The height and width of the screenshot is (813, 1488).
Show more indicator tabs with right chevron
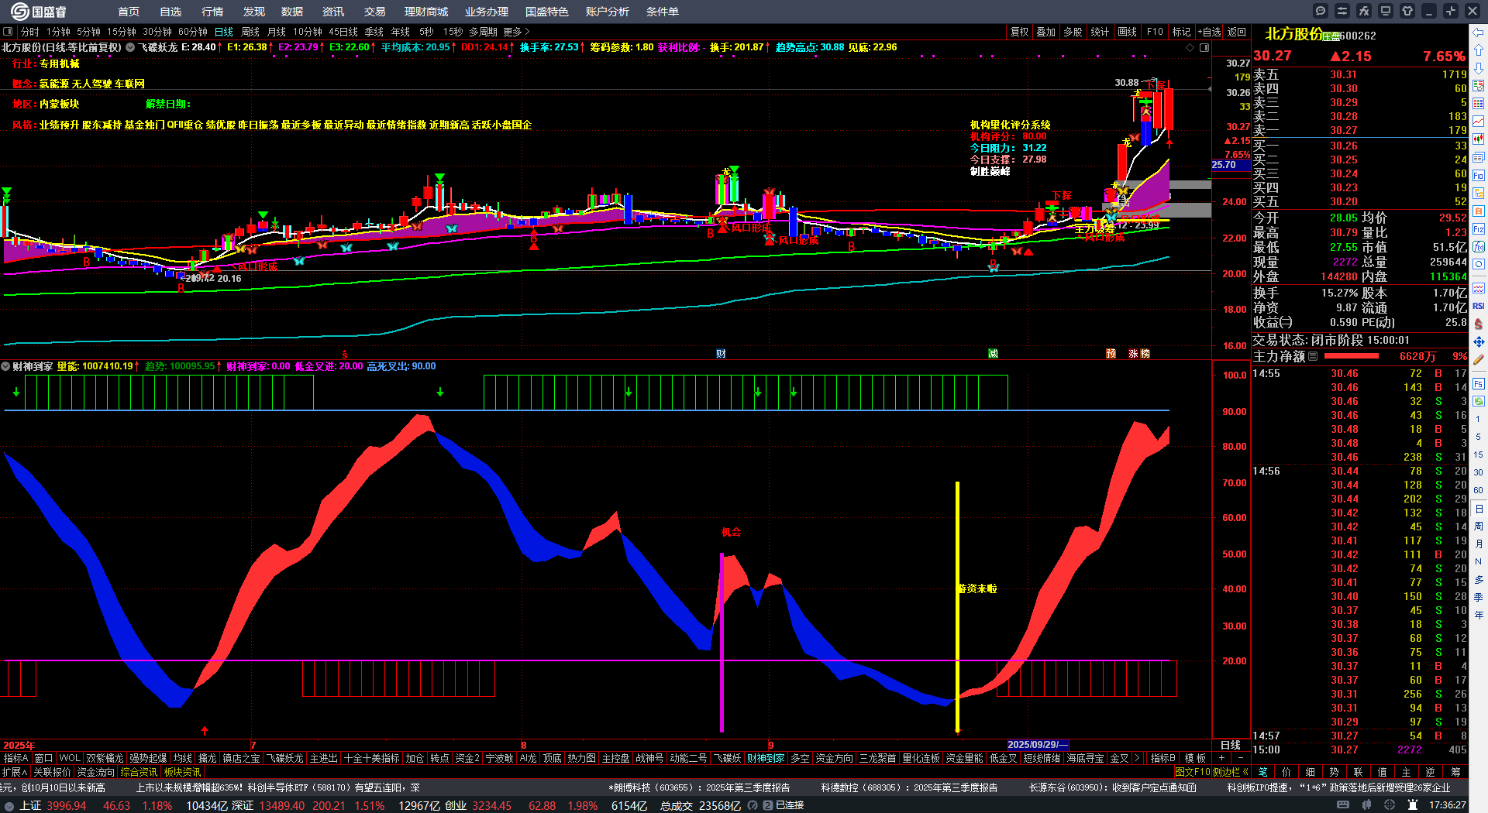coord(1137,758)
